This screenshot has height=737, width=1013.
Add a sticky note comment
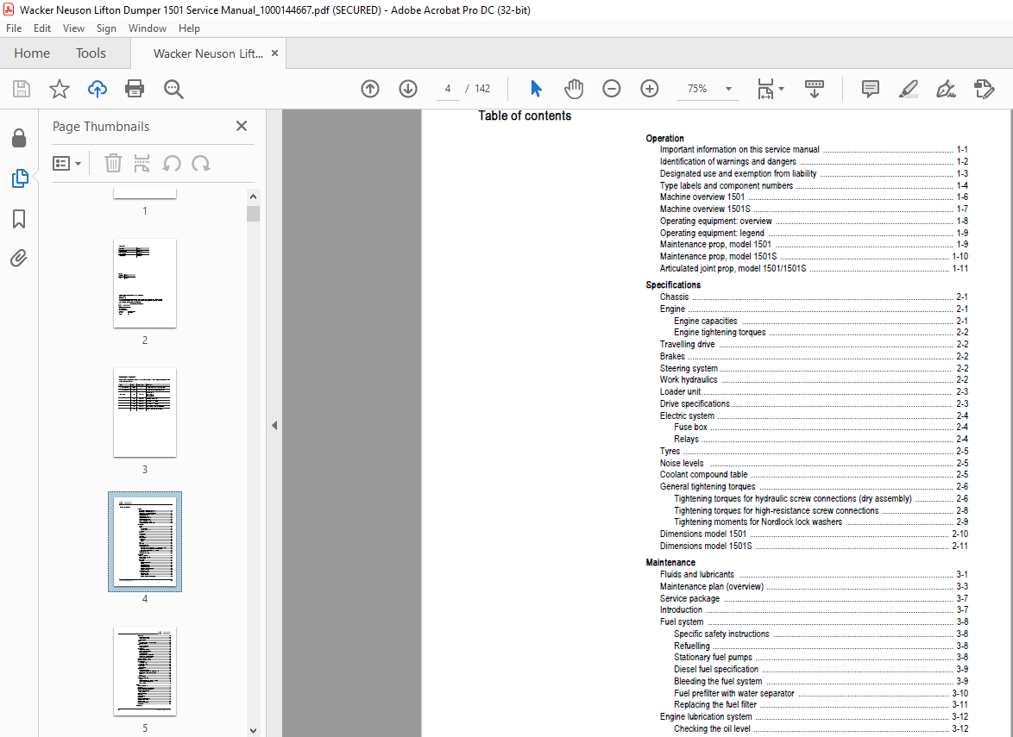pyautogui.click(x=871, y=89)
